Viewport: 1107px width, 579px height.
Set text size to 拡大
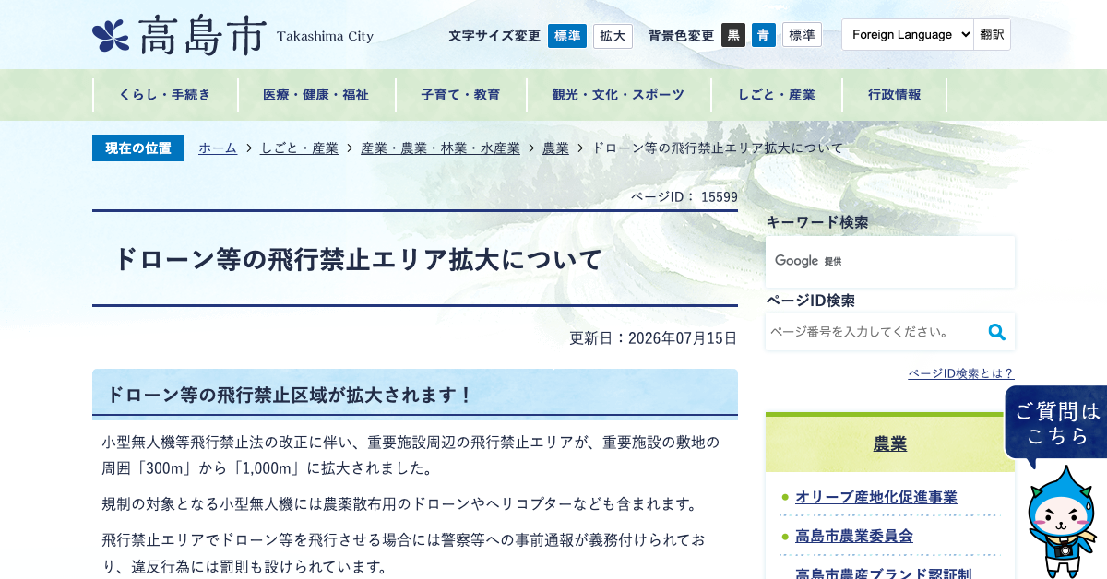click(613, 36)
